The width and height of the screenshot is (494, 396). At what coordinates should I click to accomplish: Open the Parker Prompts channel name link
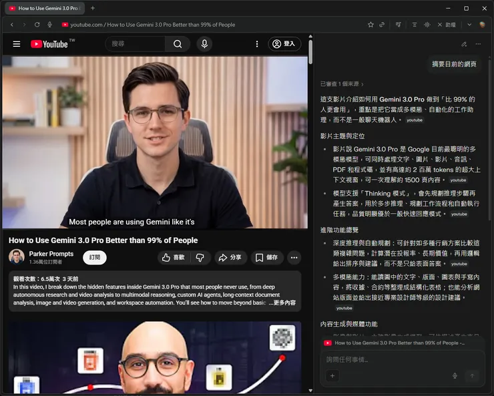coord(51,254)
